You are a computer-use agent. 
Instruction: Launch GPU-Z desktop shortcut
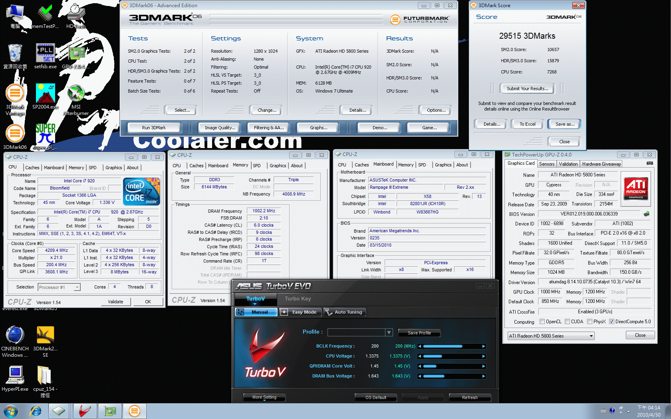coord(76,56)
